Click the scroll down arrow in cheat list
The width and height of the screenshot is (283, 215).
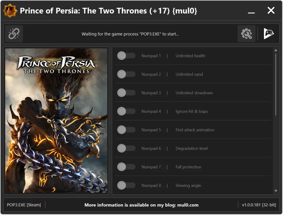point(276,191)
